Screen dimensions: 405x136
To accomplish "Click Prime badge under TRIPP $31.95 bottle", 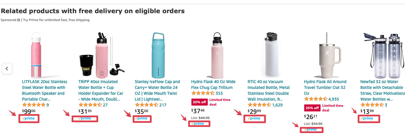I will [x=85, y=118].
